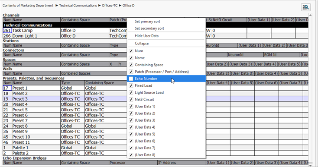This screenshot has width=318, height=167.
Task: Click ROM Id column header
Action: 282,55
